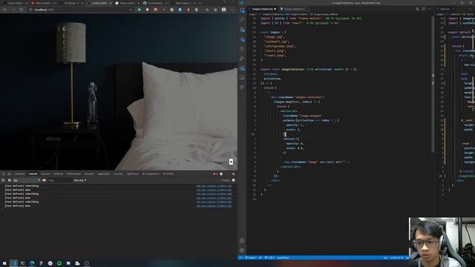Screen dimensions: 475x267
Task: Open Chrome from the taskbar
Action: tap(50, 263)
